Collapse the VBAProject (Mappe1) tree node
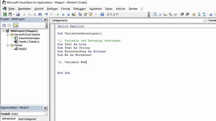This screenshot has height=121, width=216. (x=3, y=31)
